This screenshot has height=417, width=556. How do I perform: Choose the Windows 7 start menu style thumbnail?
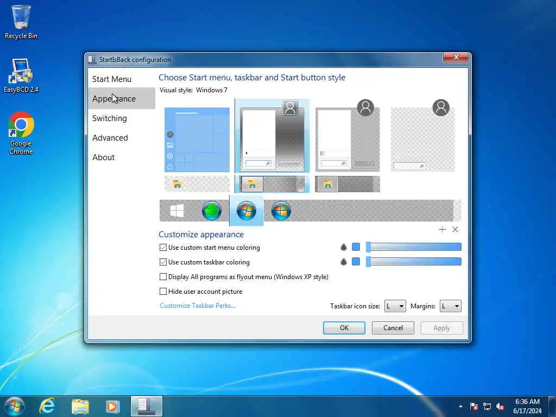(272, 136)
